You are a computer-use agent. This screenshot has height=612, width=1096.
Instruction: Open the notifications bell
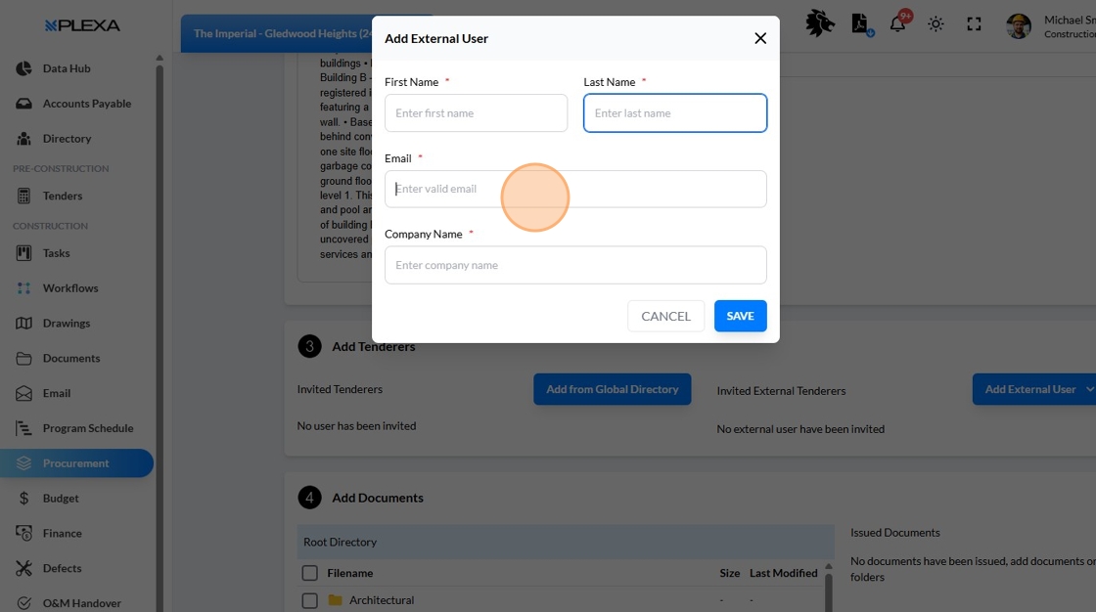898,23
